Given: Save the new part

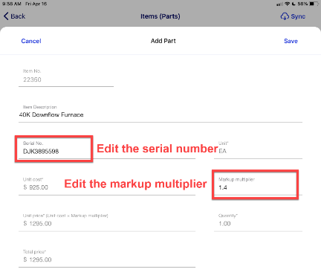Looking at the screenshot, I should pos(291,41).
